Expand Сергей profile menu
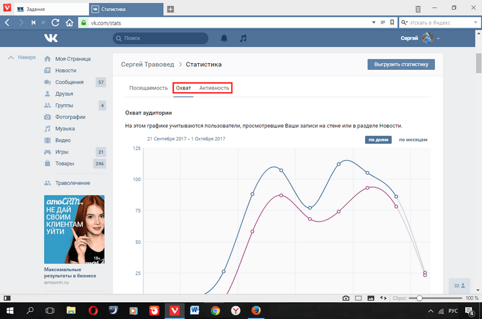The width and height of the screenshot is (482, 319). (421, 39)
